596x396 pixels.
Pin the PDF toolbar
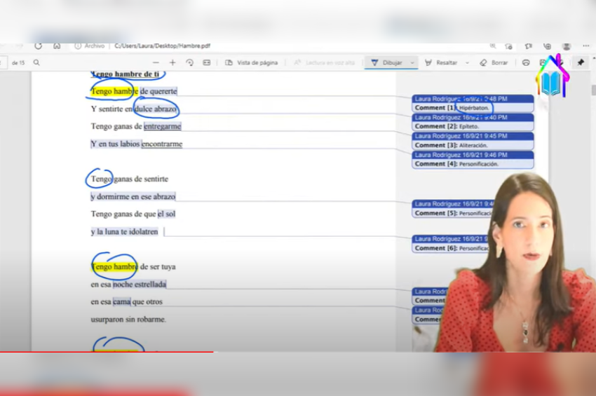581,62
